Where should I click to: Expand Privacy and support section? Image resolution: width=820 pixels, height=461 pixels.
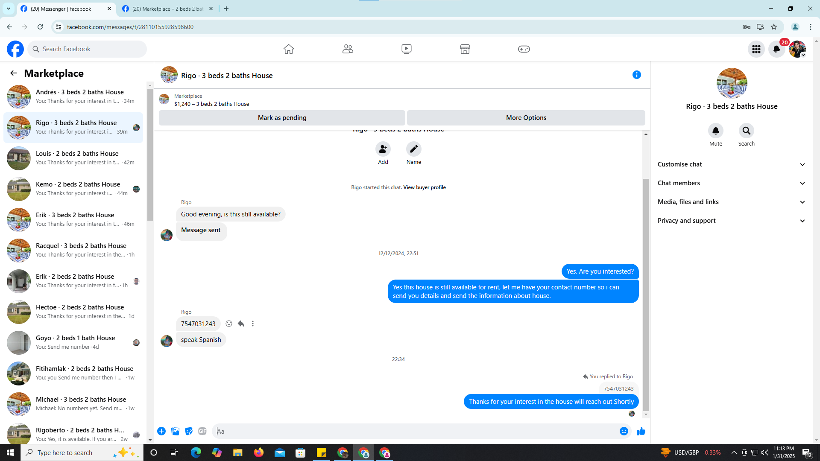732,221
